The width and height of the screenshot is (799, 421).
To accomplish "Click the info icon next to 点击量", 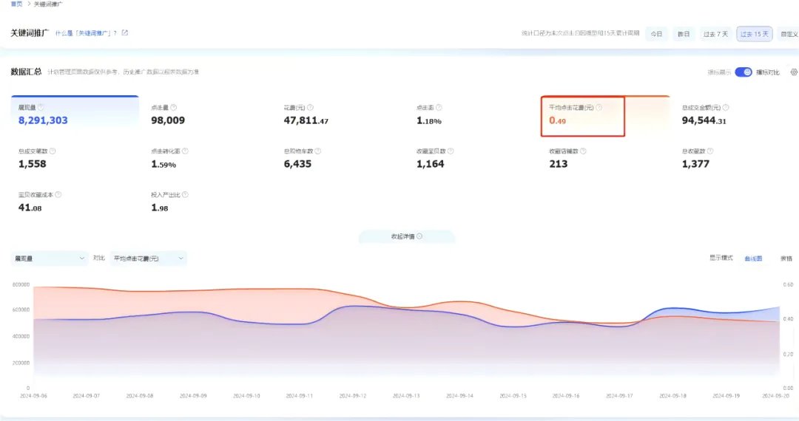I will pyautogui.click(x=174, y=107).
